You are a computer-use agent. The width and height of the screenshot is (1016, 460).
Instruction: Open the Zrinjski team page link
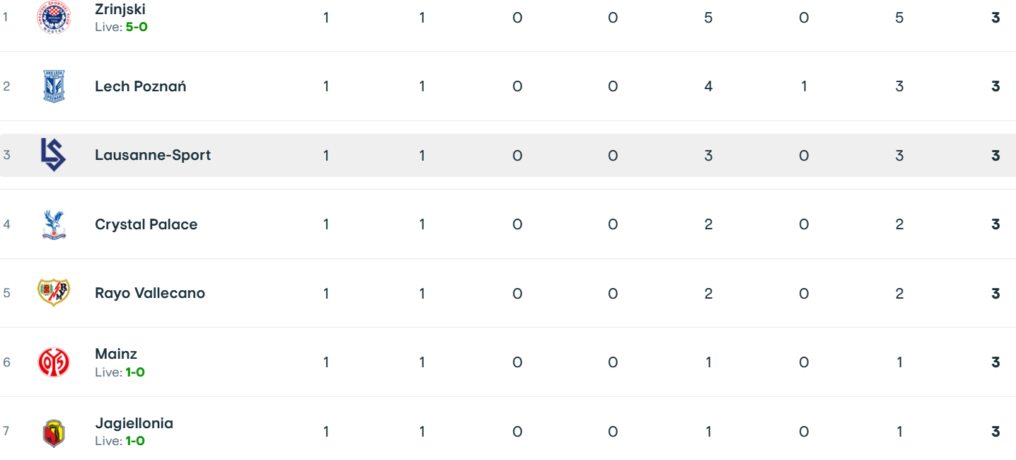(120, 10)
